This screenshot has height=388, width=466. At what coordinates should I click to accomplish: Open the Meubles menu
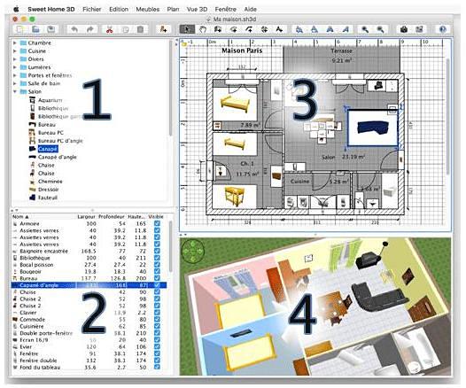click(148, 9)
